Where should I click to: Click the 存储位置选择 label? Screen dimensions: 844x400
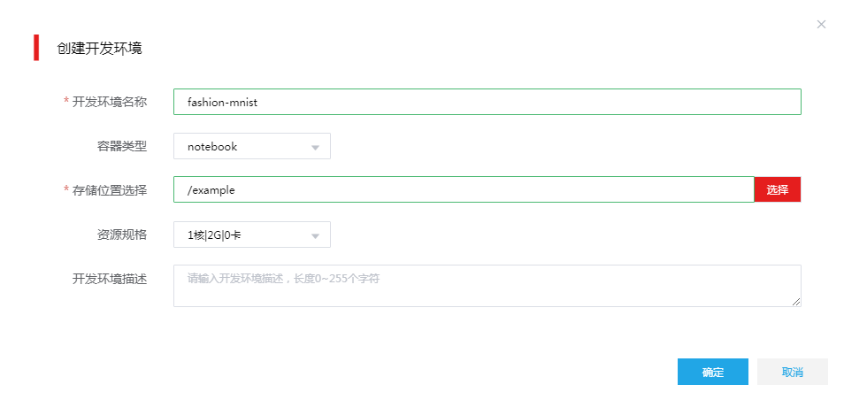pos(110,189)
